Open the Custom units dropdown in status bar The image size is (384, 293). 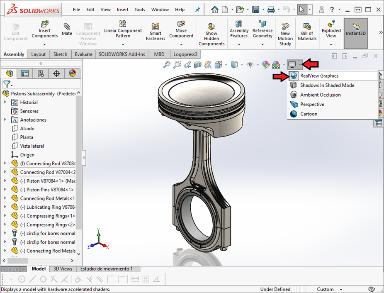pyautogui.click(x=341, y=290)
